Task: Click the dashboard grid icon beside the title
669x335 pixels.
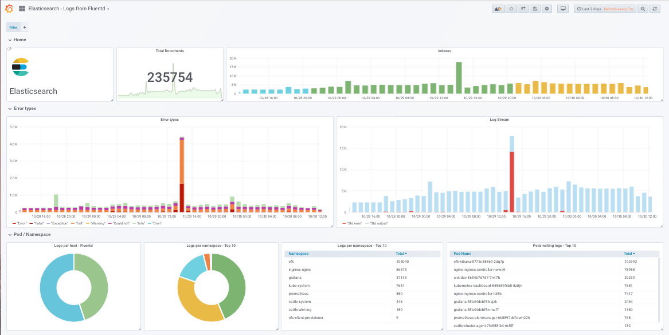Action: point(22,9)
